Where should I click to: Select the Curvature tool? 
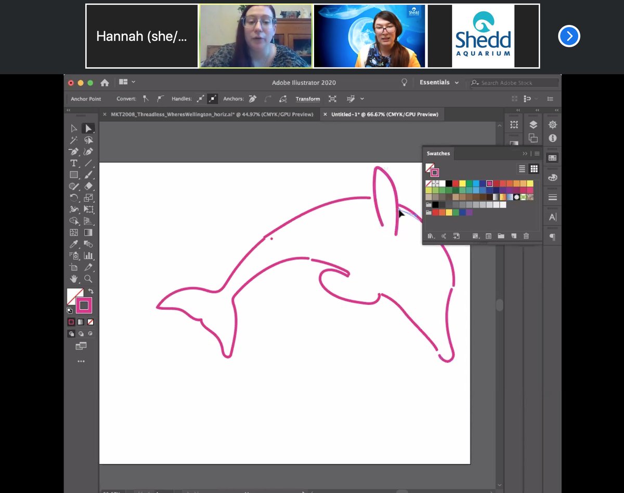[x=88, y=152]
